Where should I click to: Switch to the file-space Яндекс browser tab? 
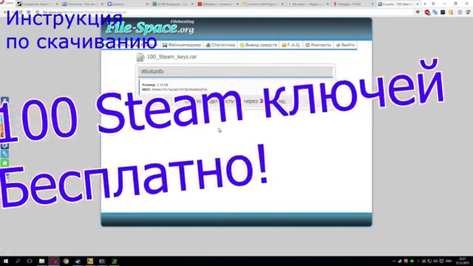pyautogui.click(x=308, y=4)
